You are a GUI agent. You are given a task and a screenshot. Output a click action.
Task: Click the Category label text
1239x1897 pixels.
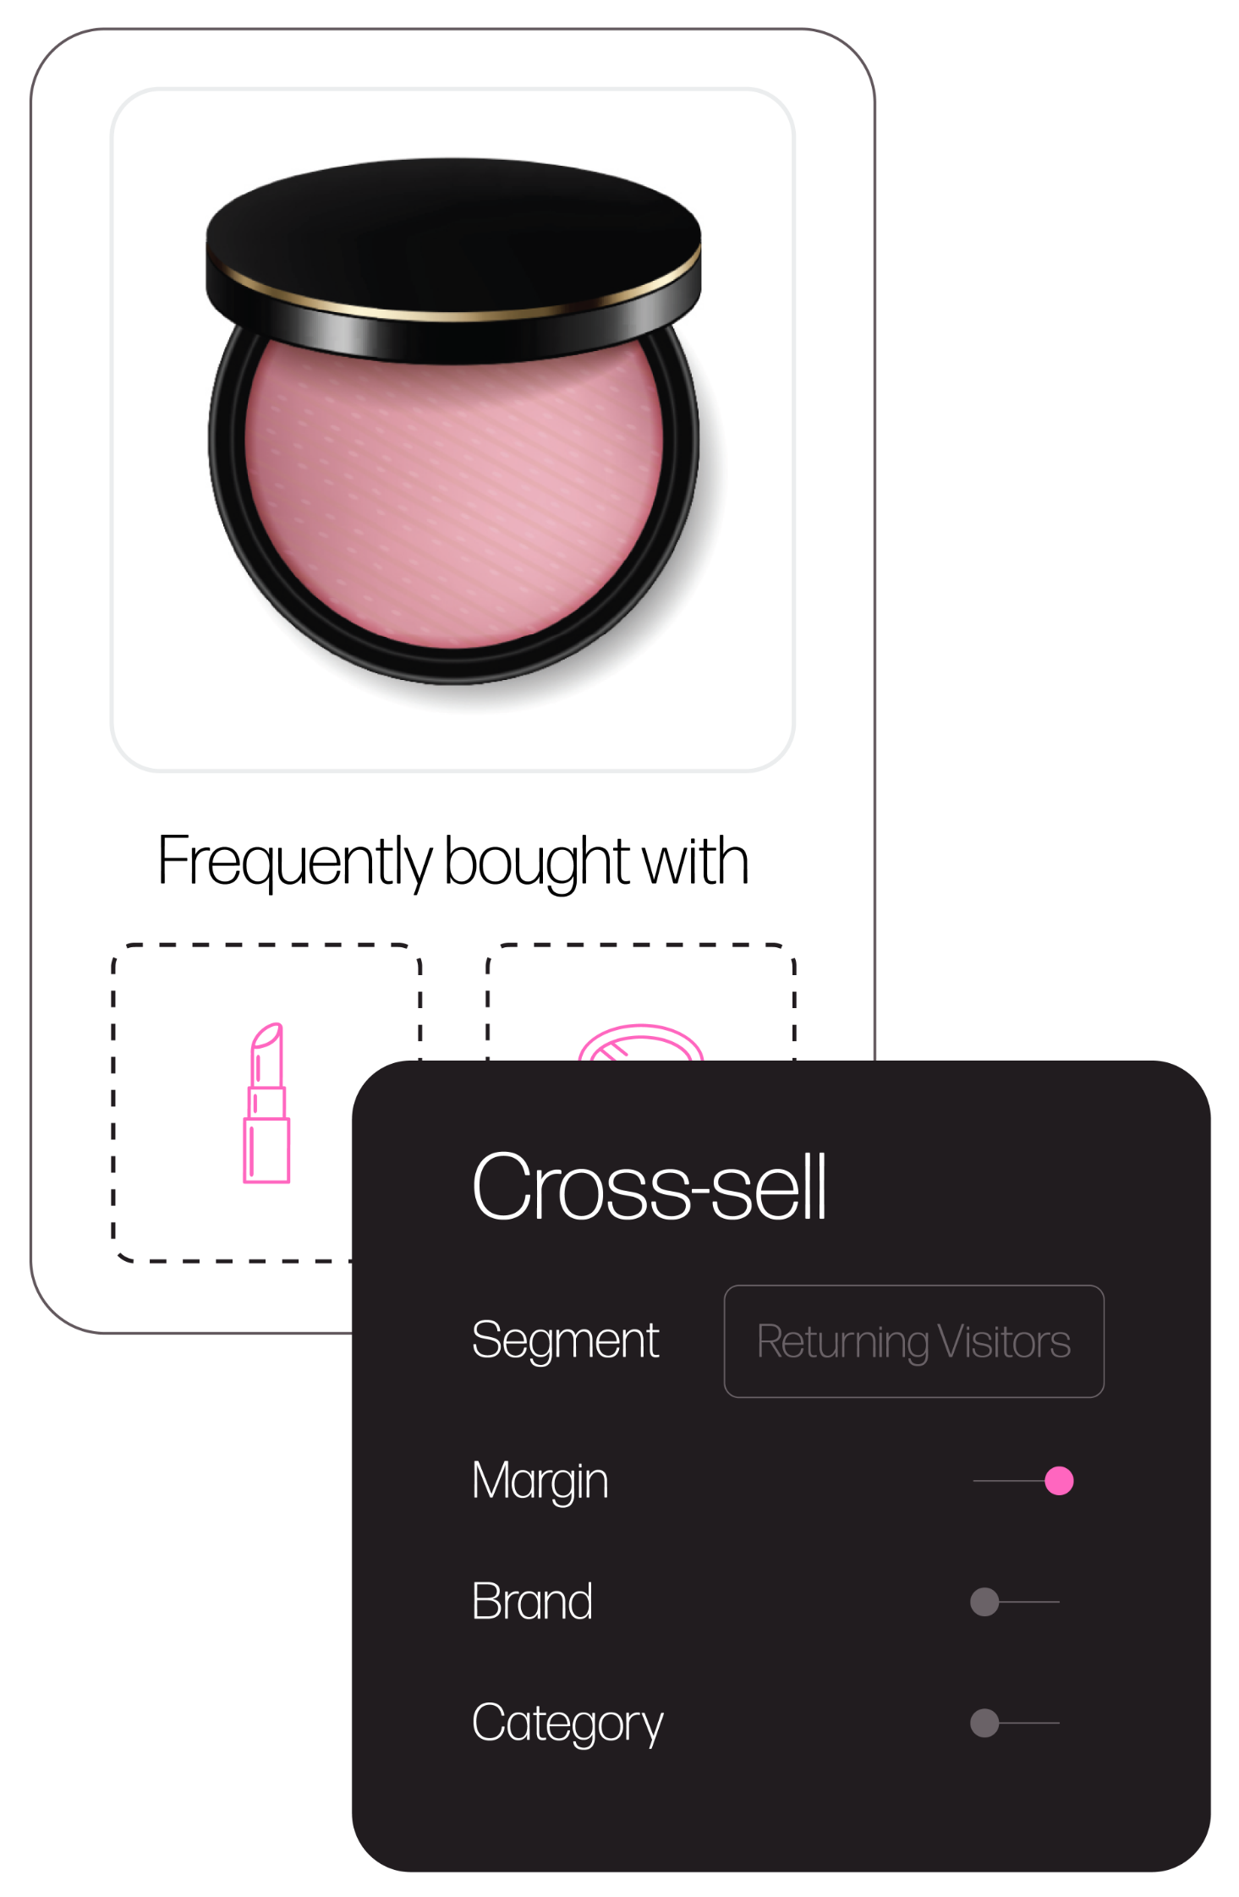(567, 1724)
